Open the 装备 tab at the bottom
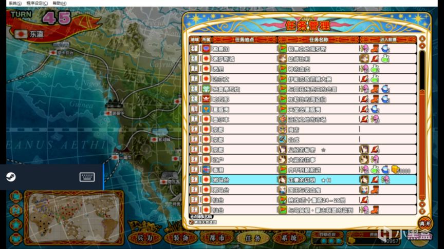 [x=181, y=238]
